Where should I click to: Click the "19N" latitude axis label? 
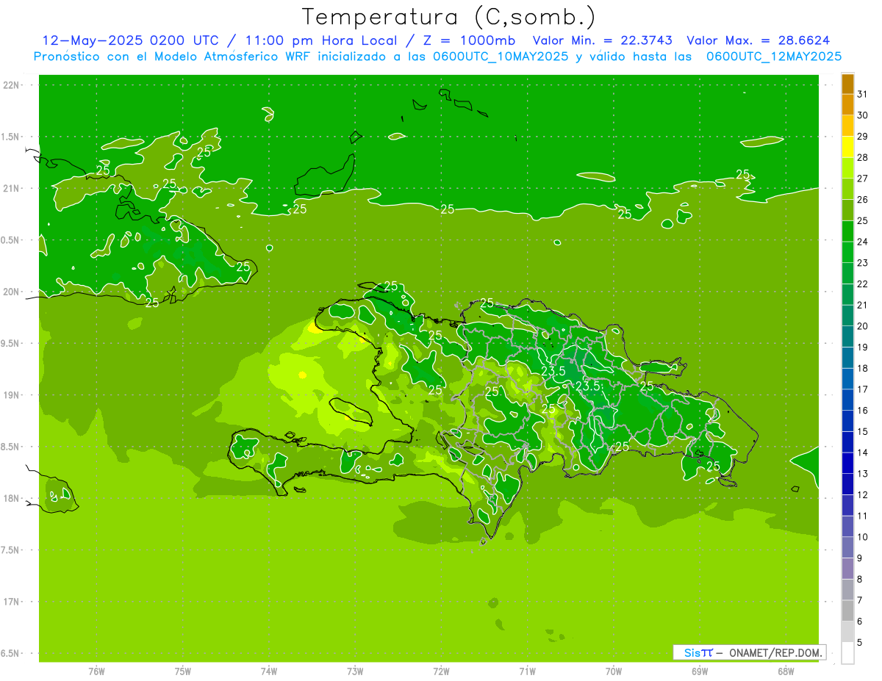(x=10, y=395)
